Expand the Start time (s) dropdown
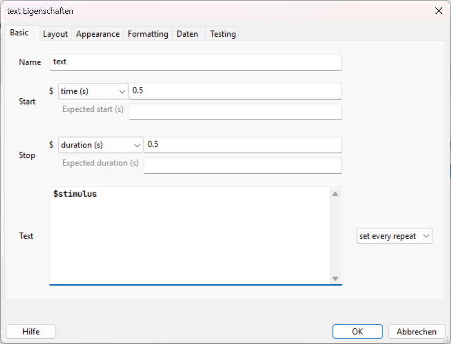 93,91
